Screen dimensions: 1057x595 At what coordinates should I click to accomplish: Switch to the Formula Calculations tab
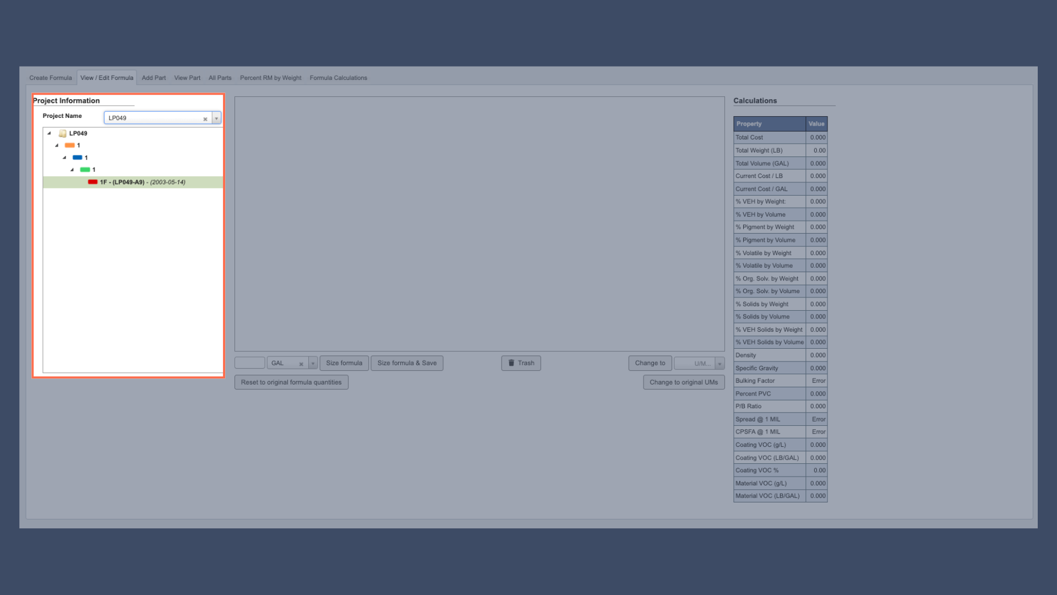pos(338,78)
